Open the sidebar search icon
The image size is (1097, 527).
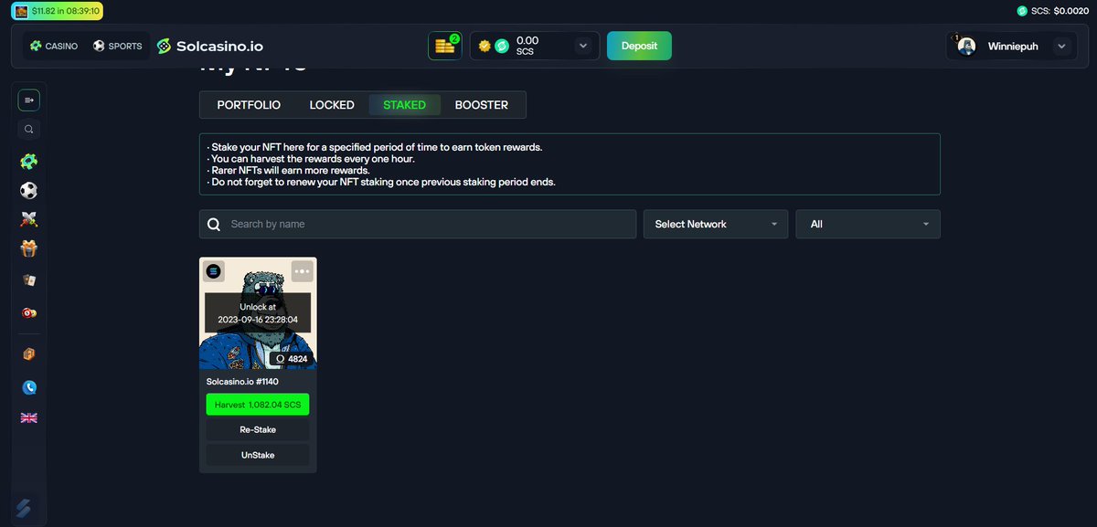pos(29,129)
